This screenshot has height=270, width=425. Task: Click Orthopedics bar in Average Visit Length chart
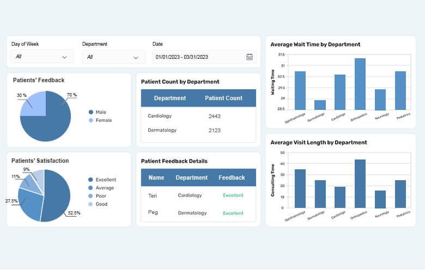coord(360,183)
